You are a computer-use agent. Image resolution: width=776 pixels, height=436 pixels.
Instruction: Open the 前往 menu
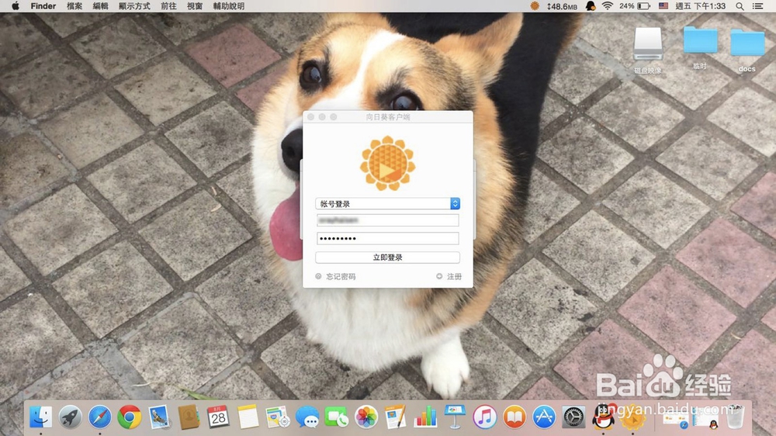(x=168, y=6)
